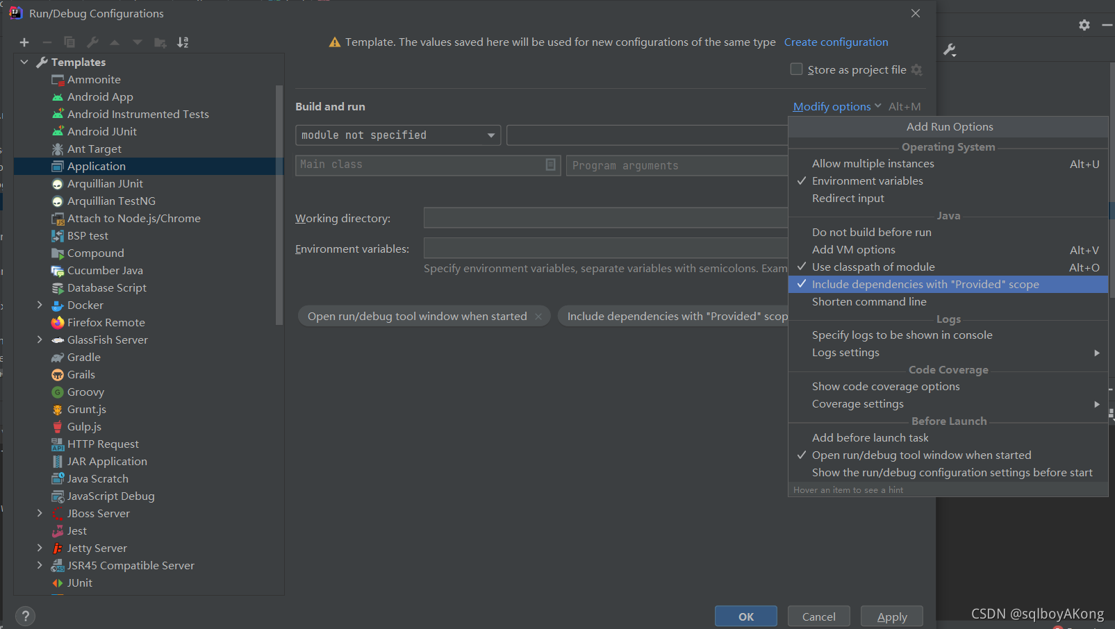Enable Allow multiple instances option
Viewport: 1115px width, 629px height.
pos(948,164)
